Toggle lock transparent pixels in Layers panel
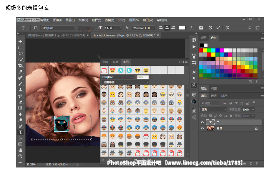Viewport: 264px width, 170px height. pos(210,116)
